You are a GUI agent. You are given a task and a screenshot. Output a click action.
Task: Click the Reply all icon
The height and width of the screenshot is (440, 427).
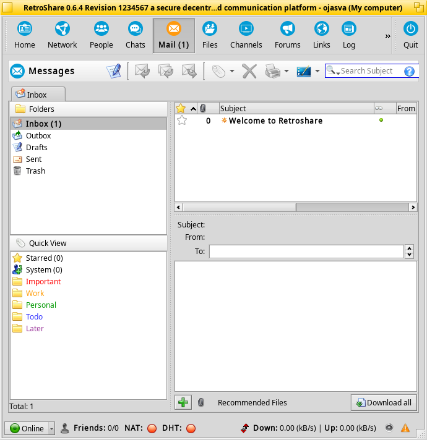point(166,71)
